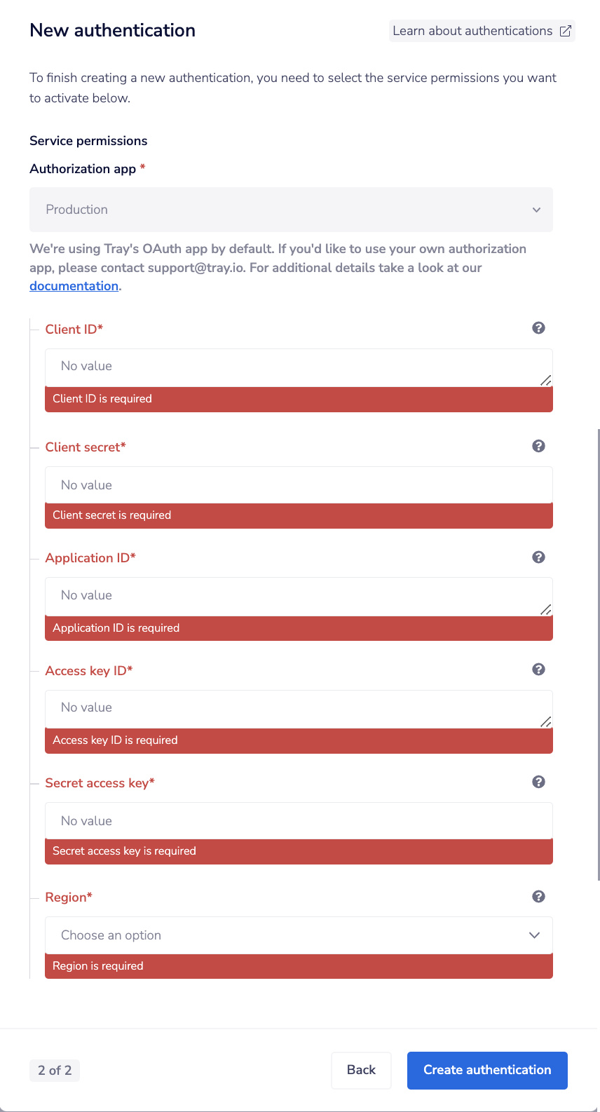Click the chevron on the Production selector
The image size is (600, 1112).
pyautogui.click(x=536, y=210)
